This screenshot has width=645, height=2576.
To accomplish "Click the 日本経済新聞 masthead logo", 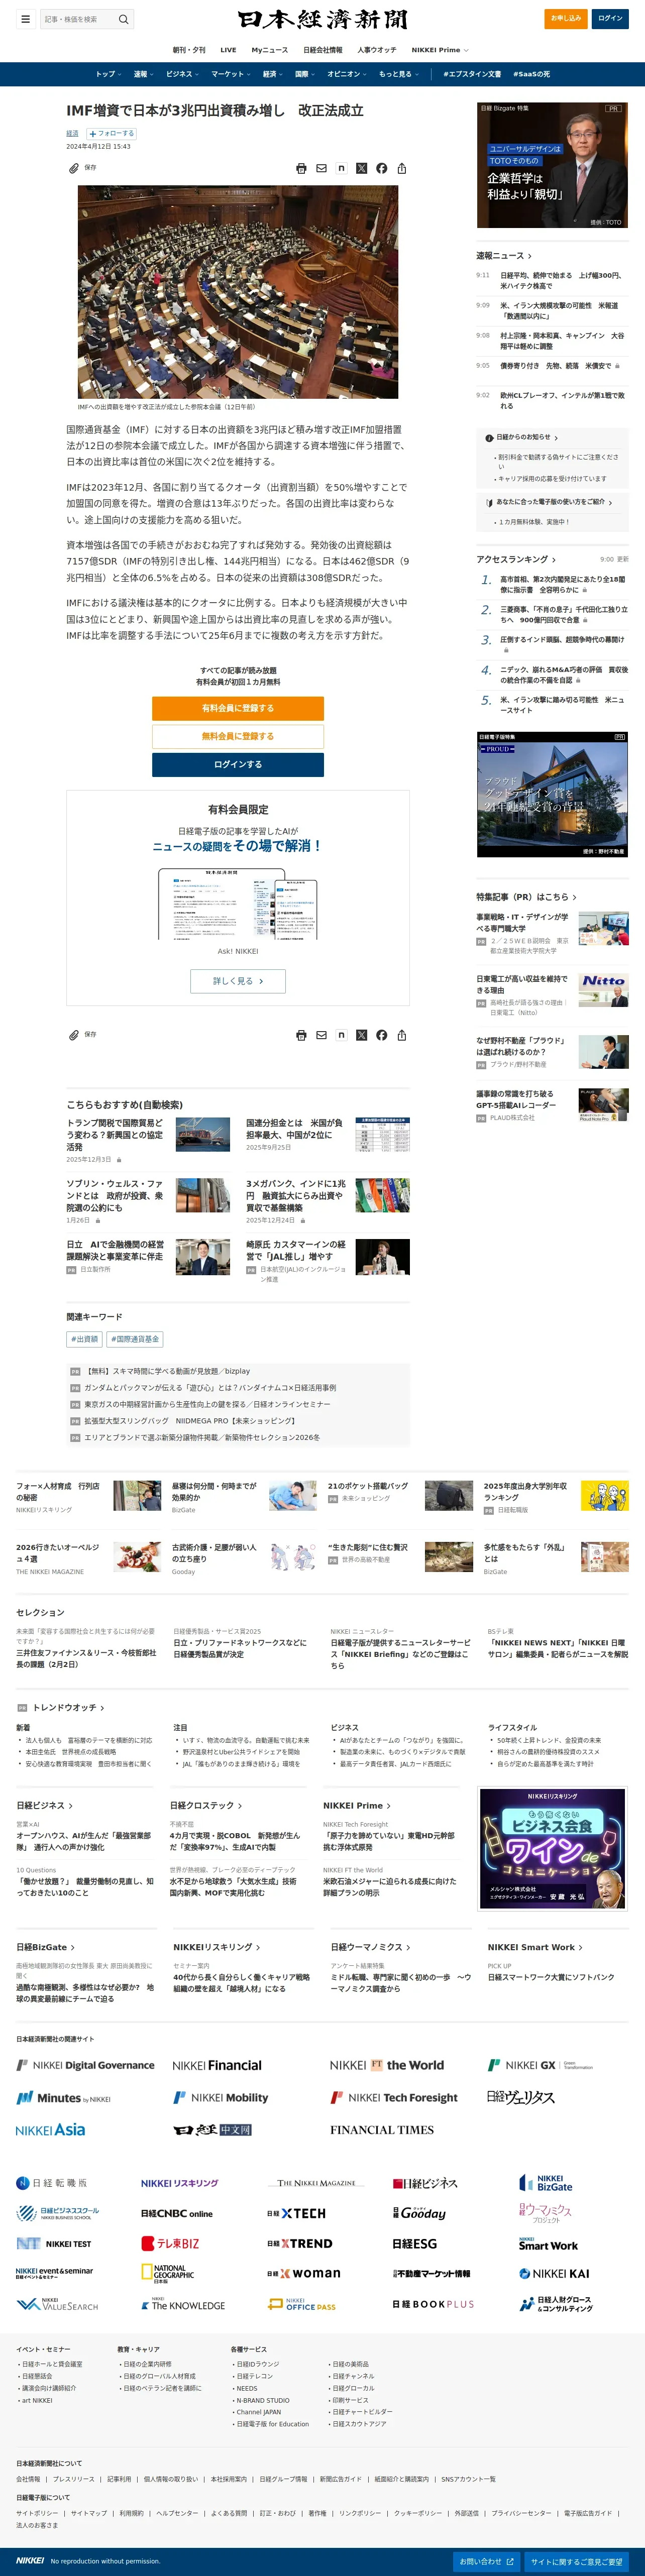I will point(322,19).
